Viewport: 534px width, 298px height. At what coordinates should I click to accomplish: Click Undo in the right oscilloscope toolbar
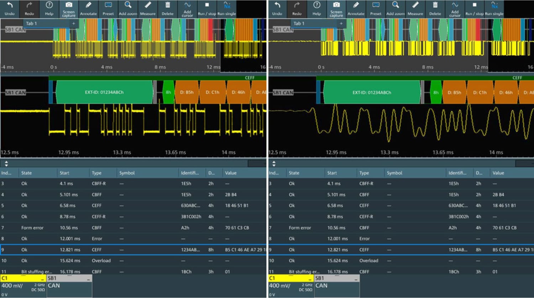pyautogui.click(x=277, y=9)
